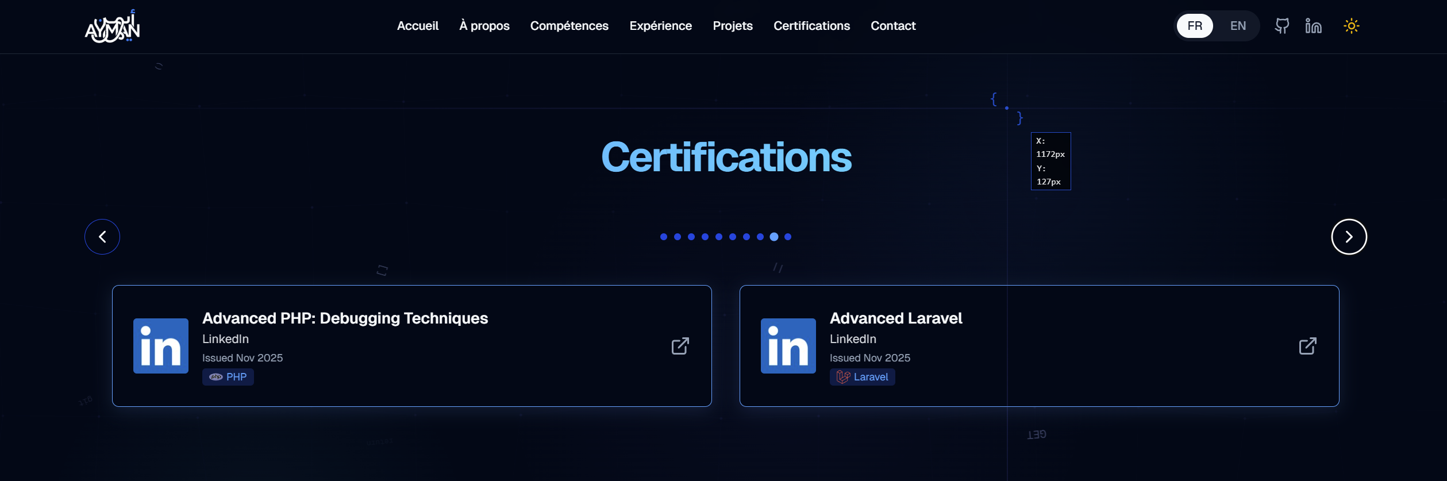Image resolution: width=1447 pixels, height=481 pixels.
Task: Navigate to À propos
Action: click(484, 26)
